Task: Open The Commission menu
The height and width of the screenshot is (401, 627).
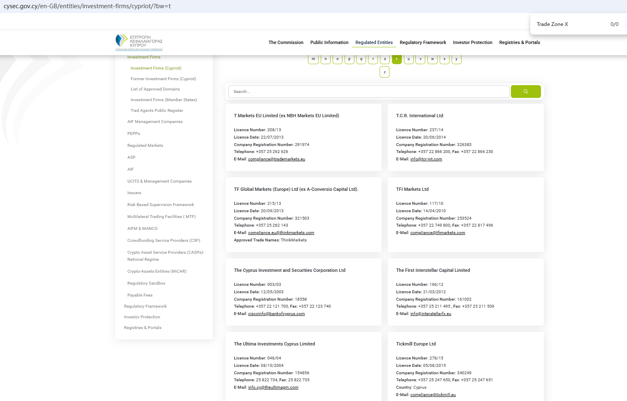Action: pos(286,42)
